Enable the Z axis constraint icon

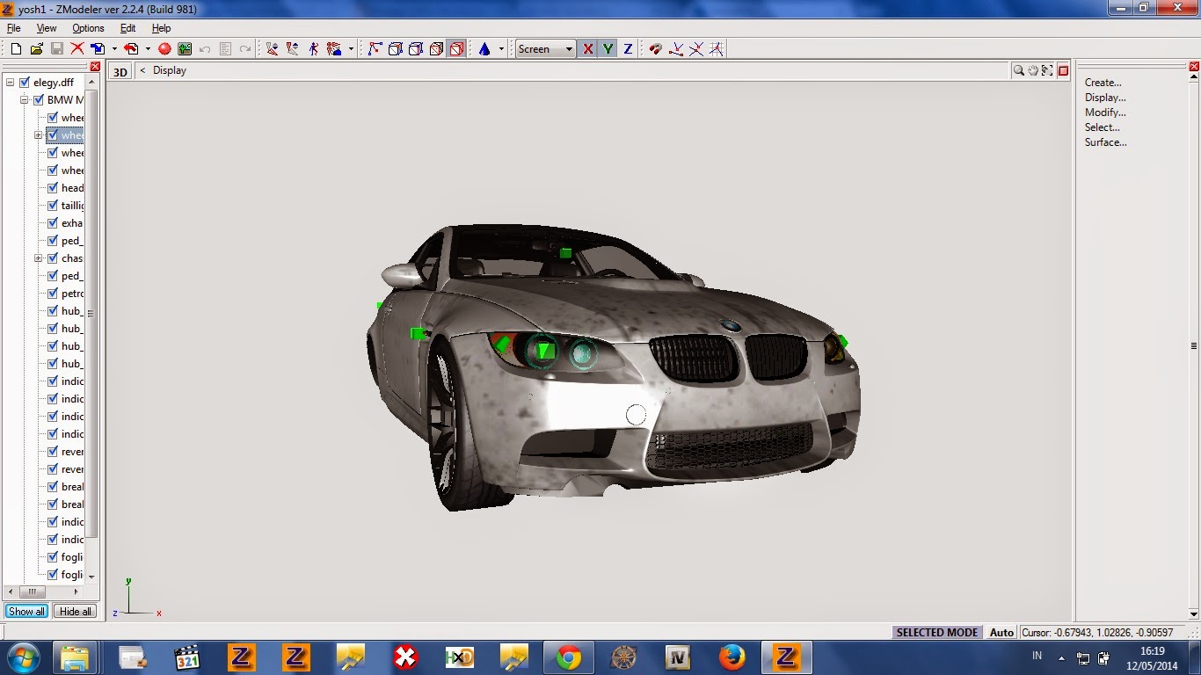pos(627,49)
